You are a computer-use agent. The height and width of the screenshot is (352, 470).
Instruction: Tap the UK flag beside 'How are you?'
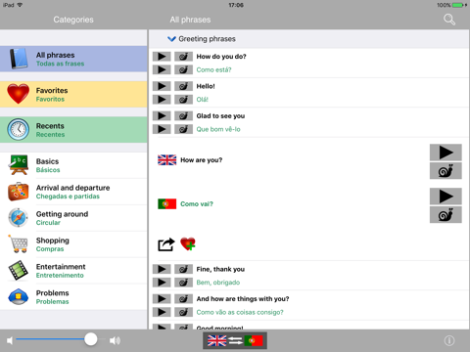click(x=167, y=160)
